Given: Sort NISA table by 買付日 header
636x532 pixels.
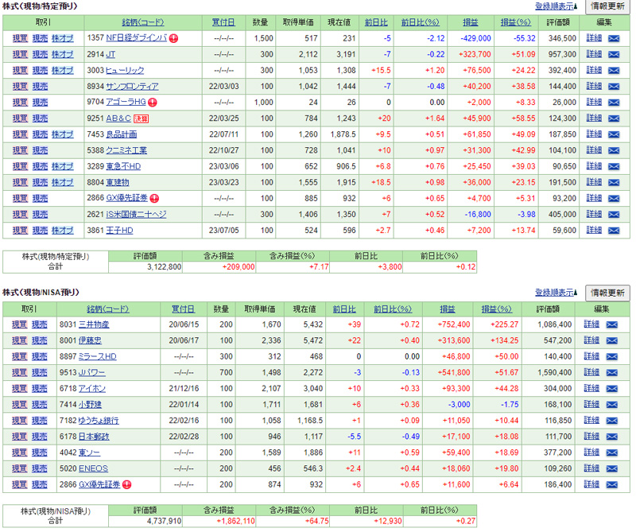Looking at the screenshot, I should (x=184, y=309).
